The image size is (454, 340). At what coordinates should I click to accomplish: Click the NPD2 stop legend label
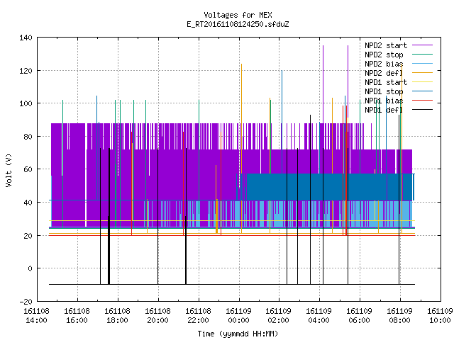[384, 55]
